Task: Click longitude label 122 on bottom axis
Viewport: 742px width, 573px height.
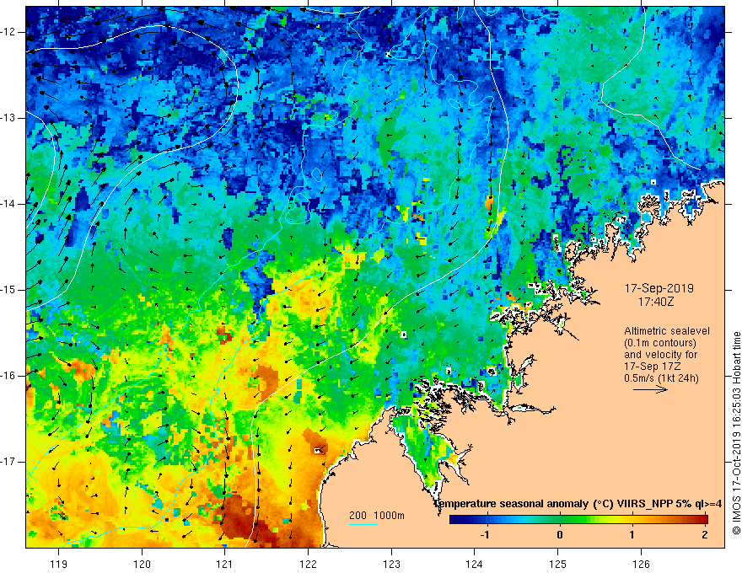Action: point(308,564)
